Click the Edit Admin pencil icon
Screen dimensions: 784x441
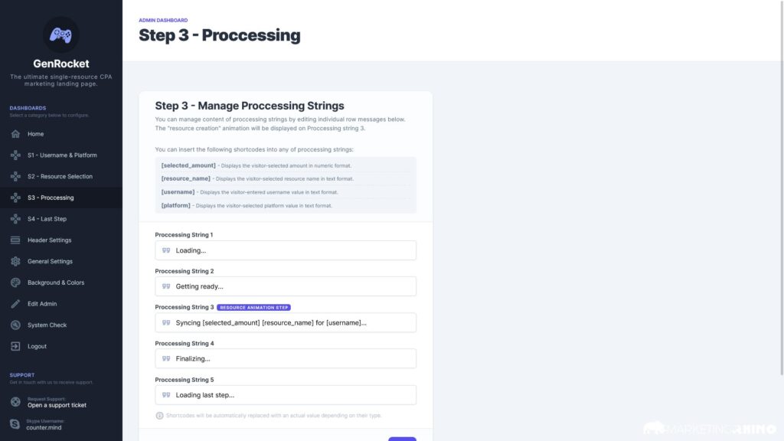point(15,304)
